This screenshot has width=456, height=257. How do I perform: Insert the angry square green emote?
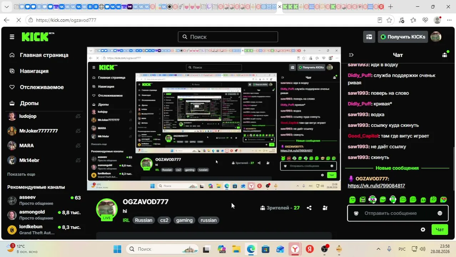pos(363,200)
